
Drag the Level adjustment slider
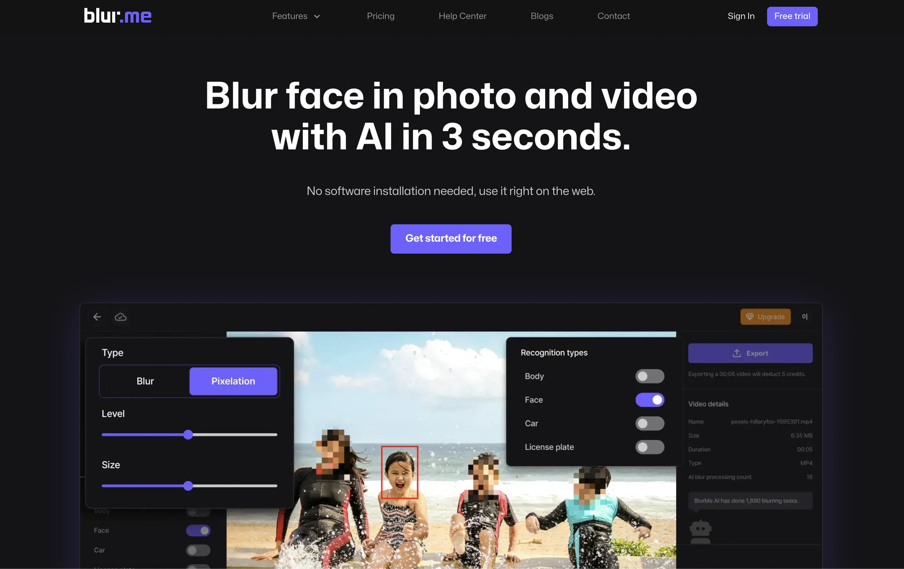coord(188,434)
